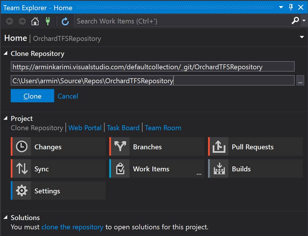Screen dimensions: 308x236
Task: Navigate to Team Explorer Home
Action: click(x=36, y=21)
